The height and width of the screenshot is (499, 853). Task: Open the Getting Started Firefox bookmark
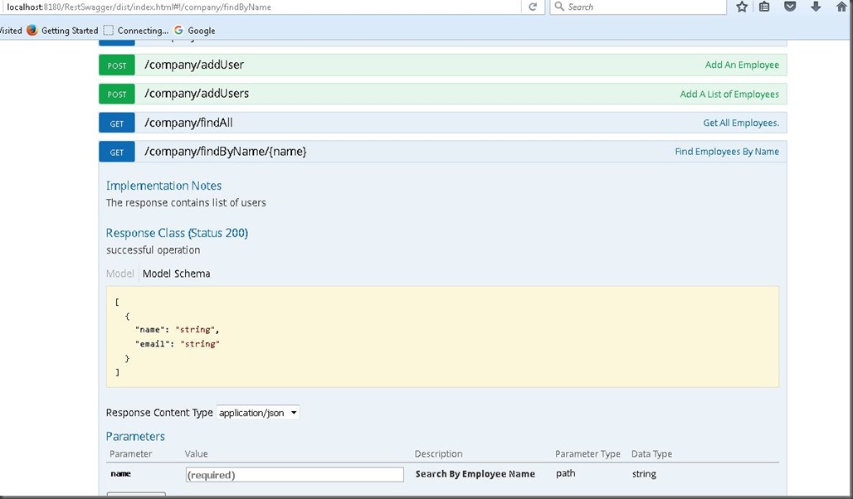(x=62, y=31)
